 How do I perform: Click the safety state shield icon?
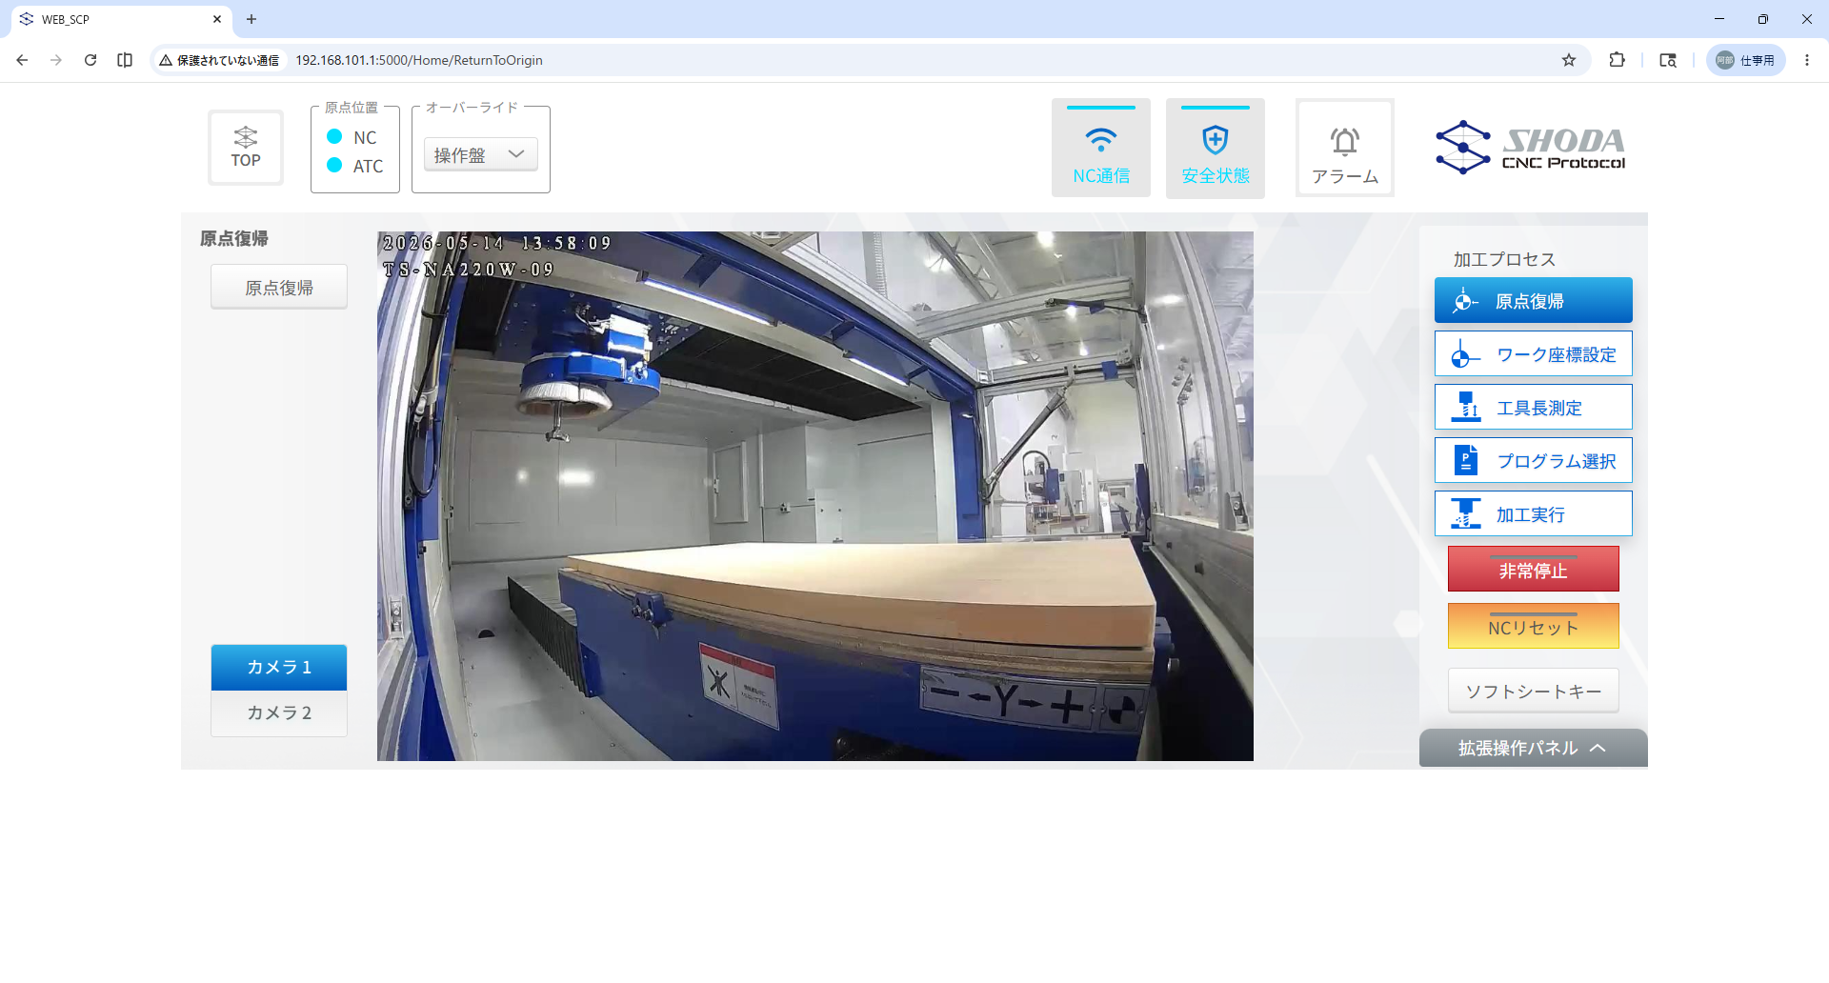coord(1216,141)
